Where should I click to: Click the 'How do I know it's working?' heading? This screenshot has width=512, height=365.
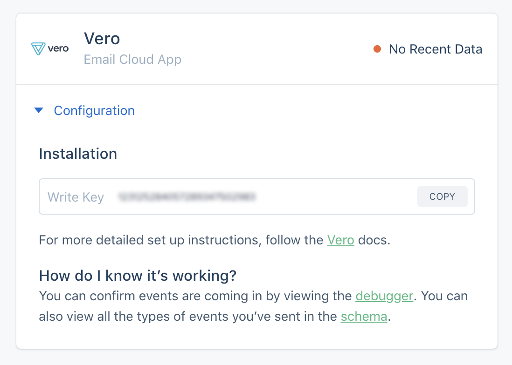(138, 276)
